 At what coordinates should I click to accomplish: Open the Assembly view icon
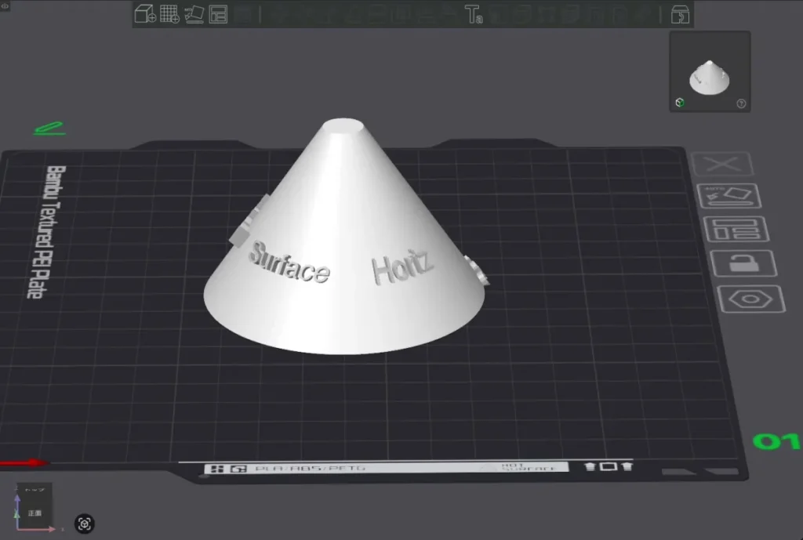click(x=680, y=14)
